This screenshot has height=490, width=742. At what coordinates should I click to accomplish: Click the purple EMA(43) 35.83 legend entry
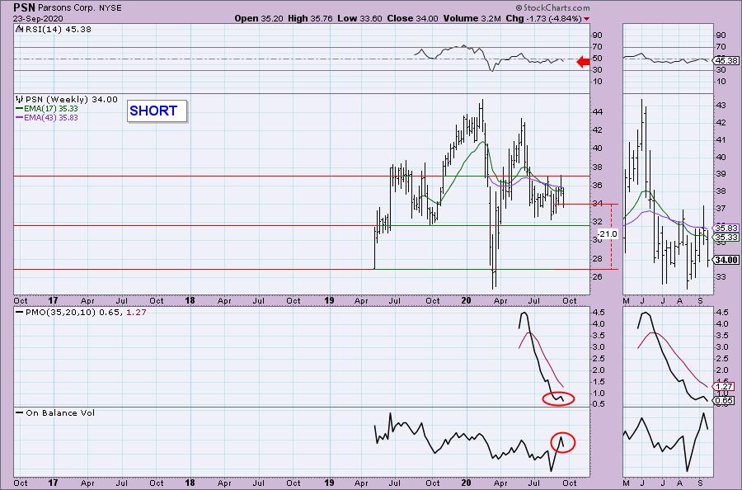pyautogui.click(x=47, y=117)
